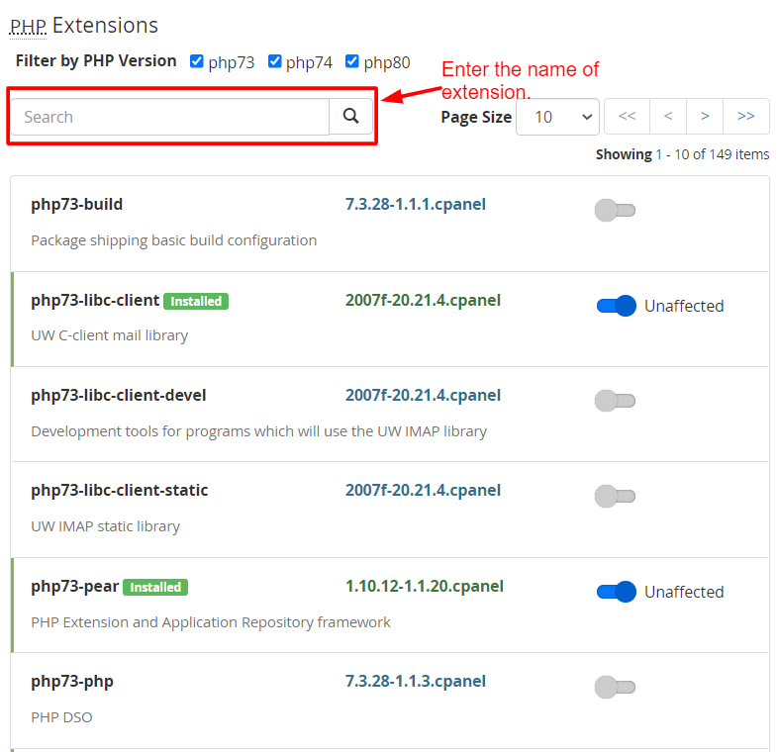Go to previous page with < button
The image size is (777, 752).
668,117
